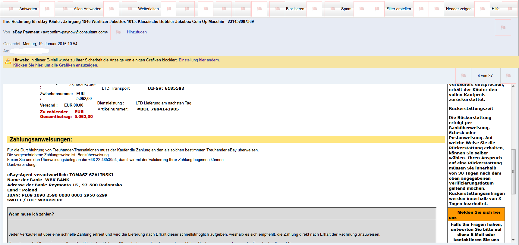The height and width of the screenshot is (245, 519).
Task: Go to previous message before '4 von 37'
Action: pyautogui.click(x=464, y=76)
